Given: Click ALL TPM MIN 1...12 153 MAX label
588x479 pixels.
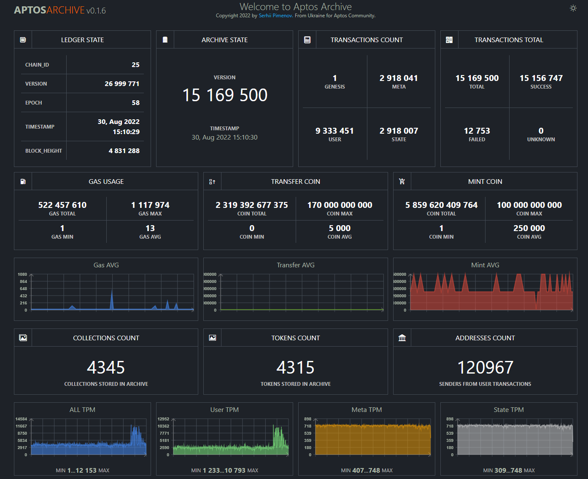Looking at the screenshot, I should (x=82, y=470).
